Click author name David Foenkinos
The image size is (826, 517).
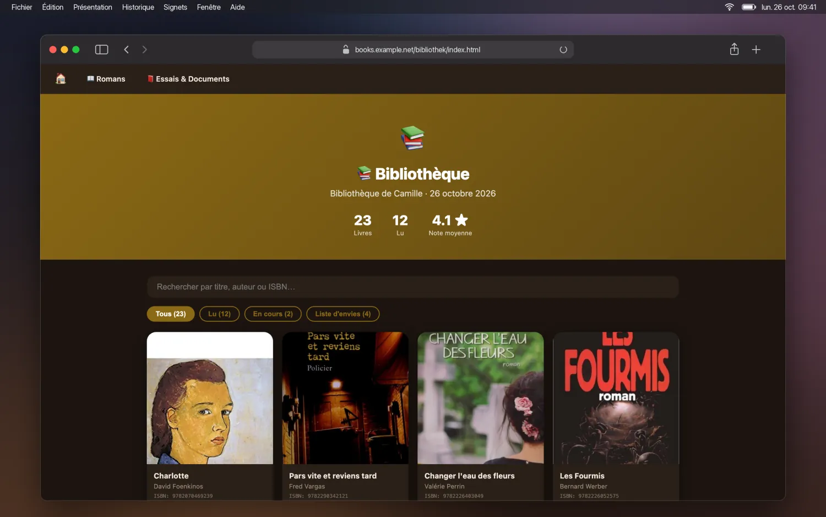(178, 486)
